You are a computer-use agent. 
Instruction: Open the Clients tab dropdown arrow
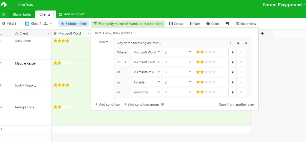(x=53, y=14)
